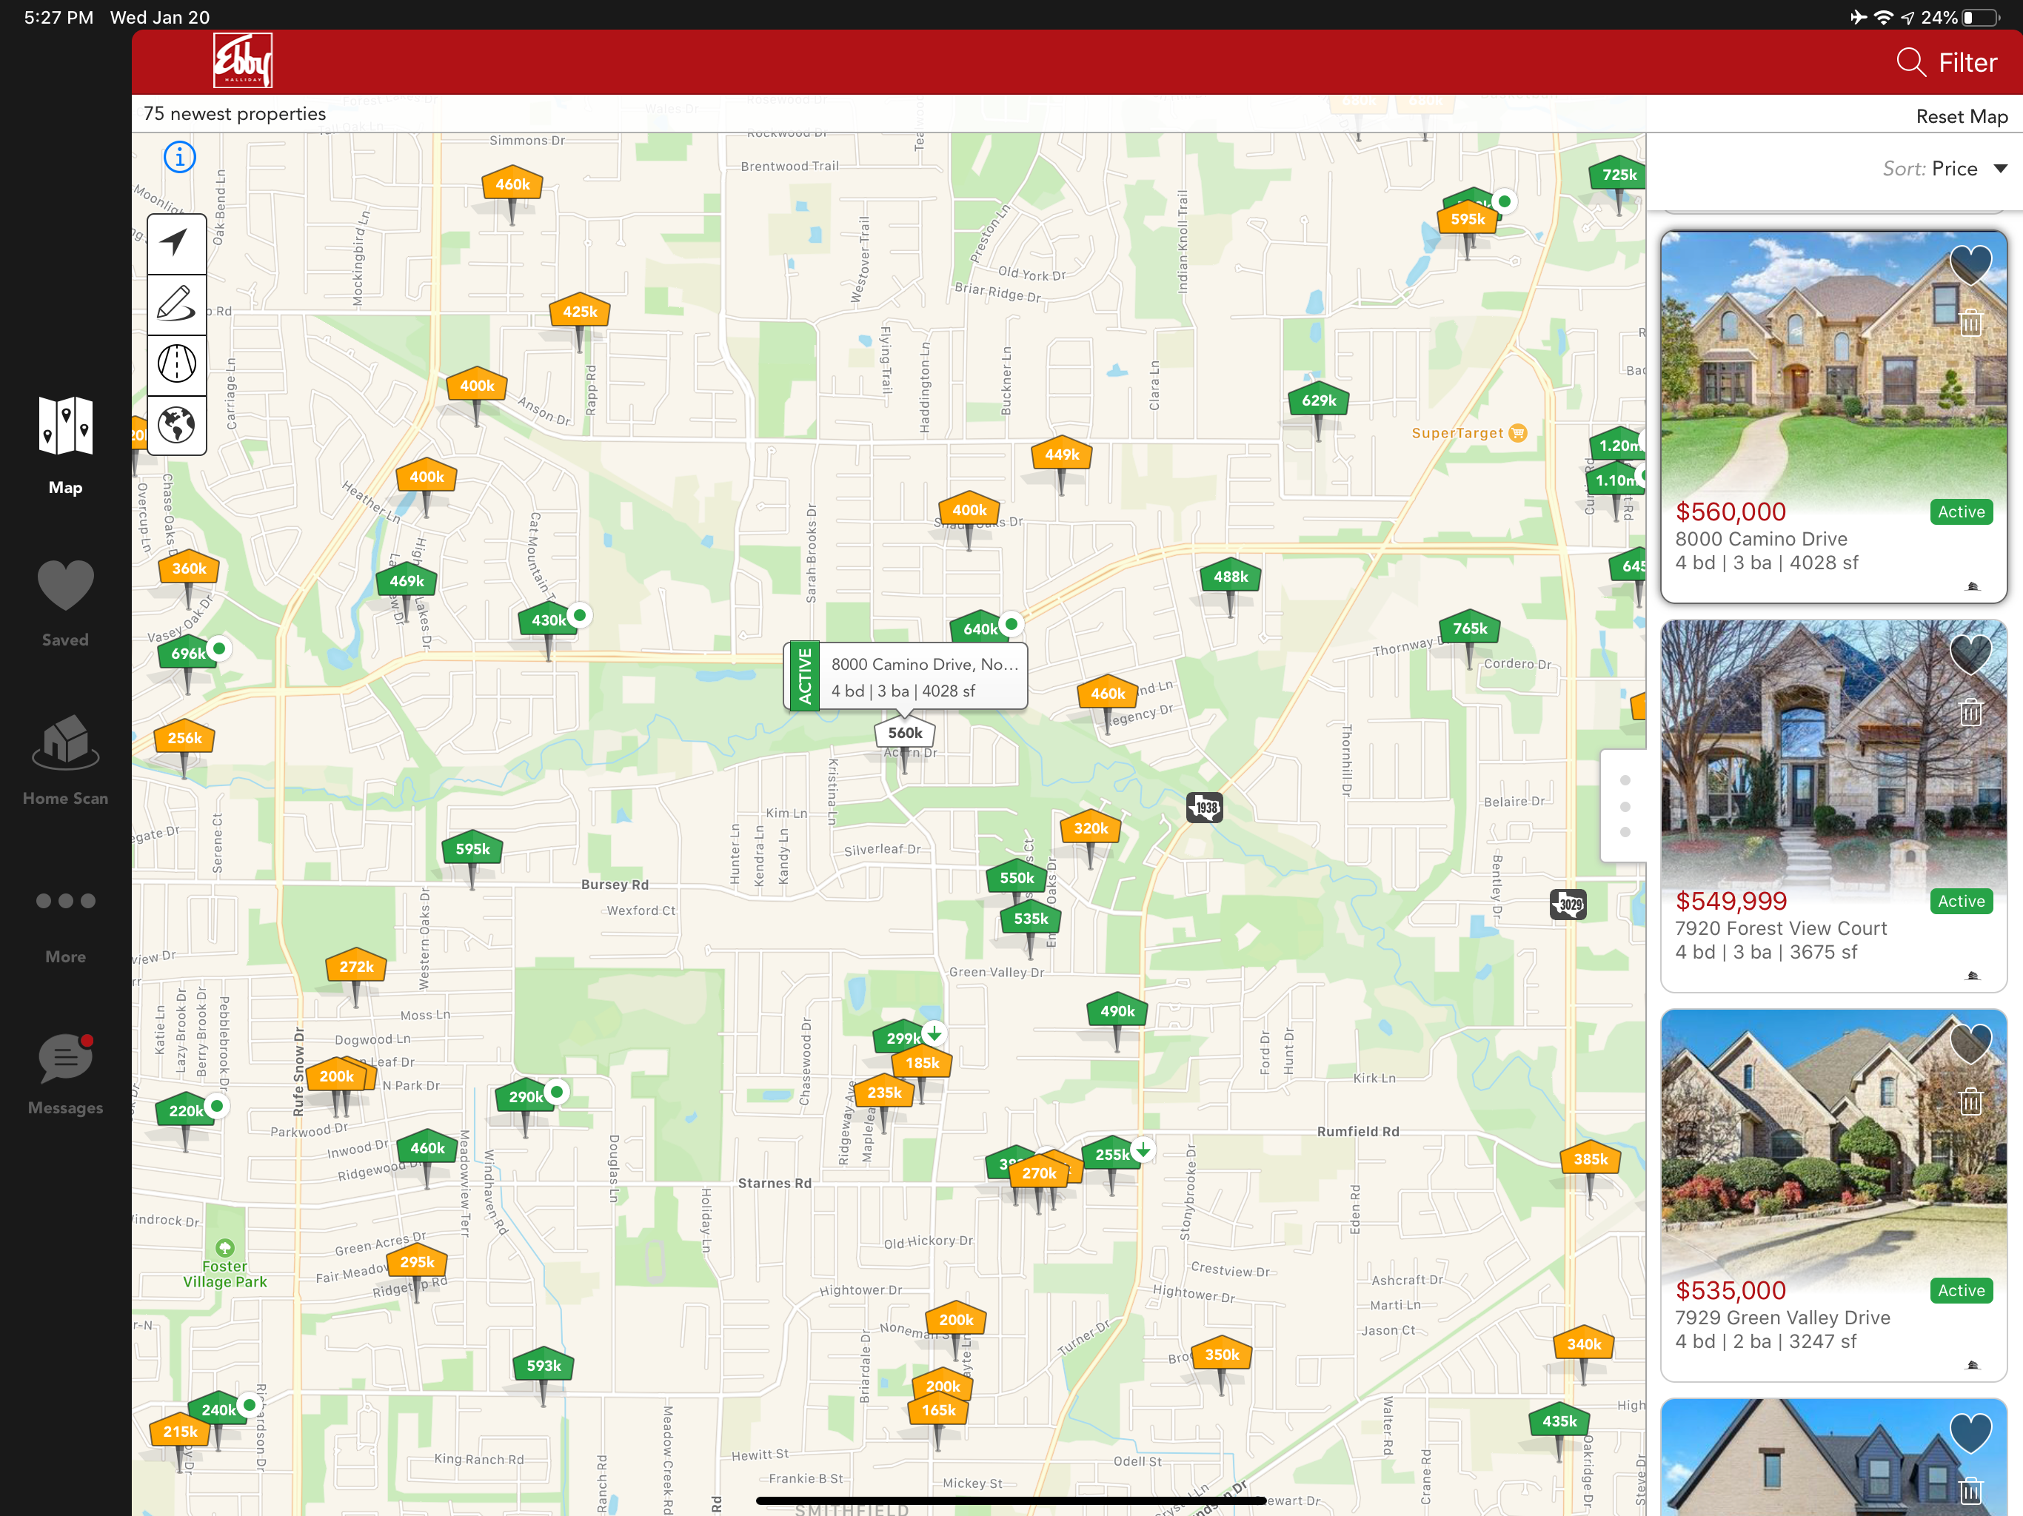
Task: Tap the battery indicator in status bar
Action: [x=1981, y=17]
